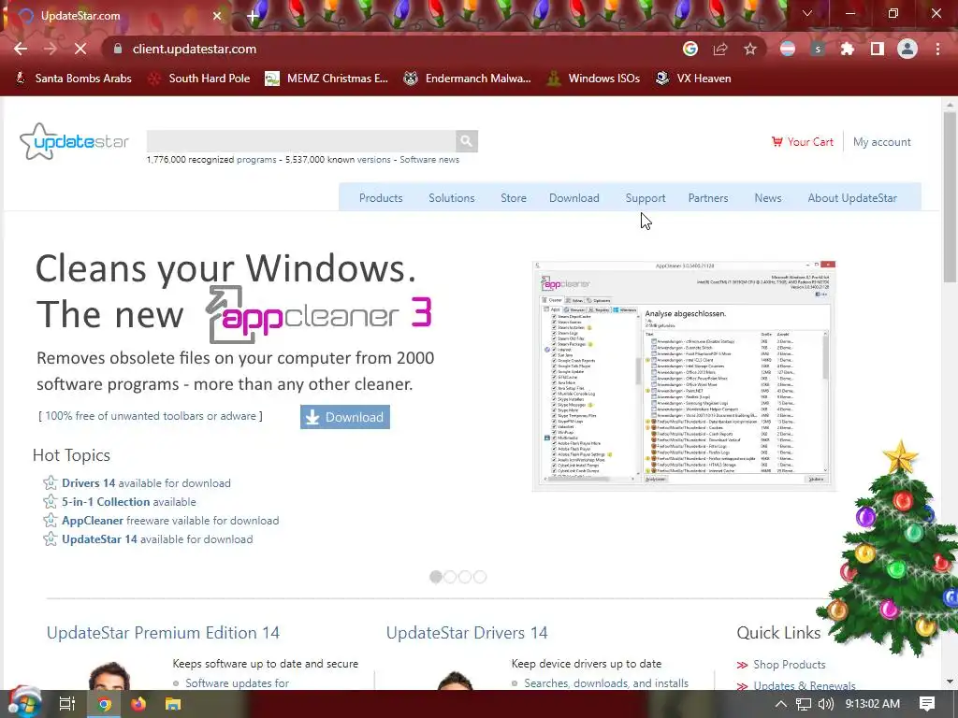Screen dimensions: 958x718
Task: Open the Your Cart link
Action: (x=802, y=142)
